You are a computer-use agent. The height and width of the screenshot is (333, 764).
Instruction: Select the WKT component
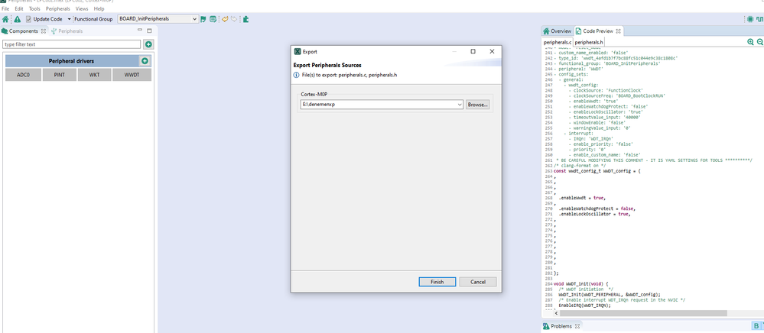point(94,75)
